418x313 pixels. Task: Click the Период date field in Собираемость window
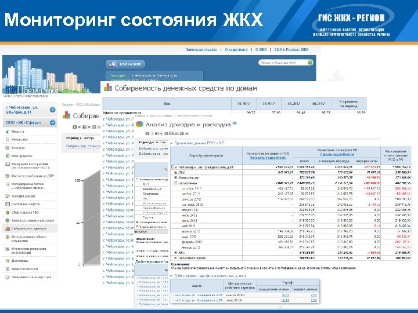92,138
